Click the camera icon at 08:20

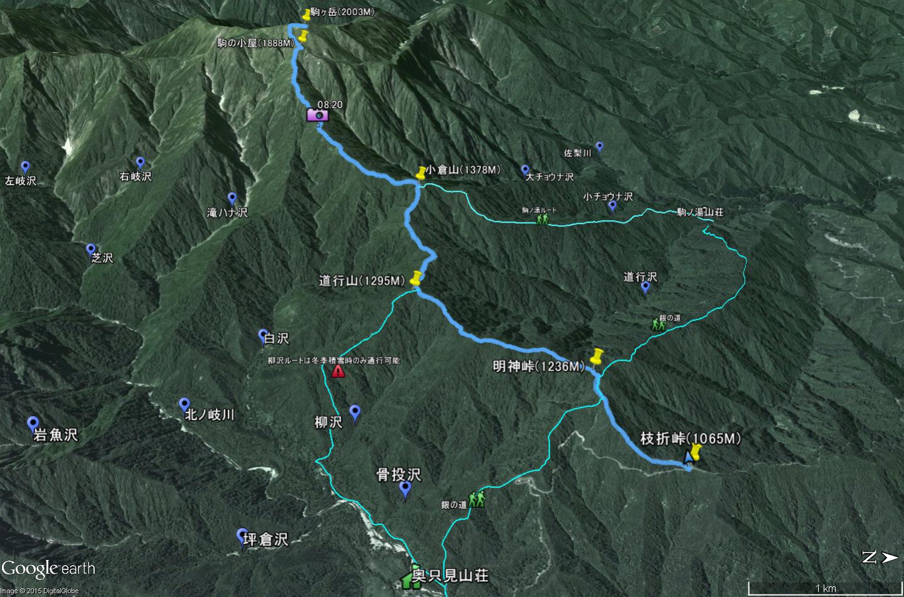(x=317, y=115)
